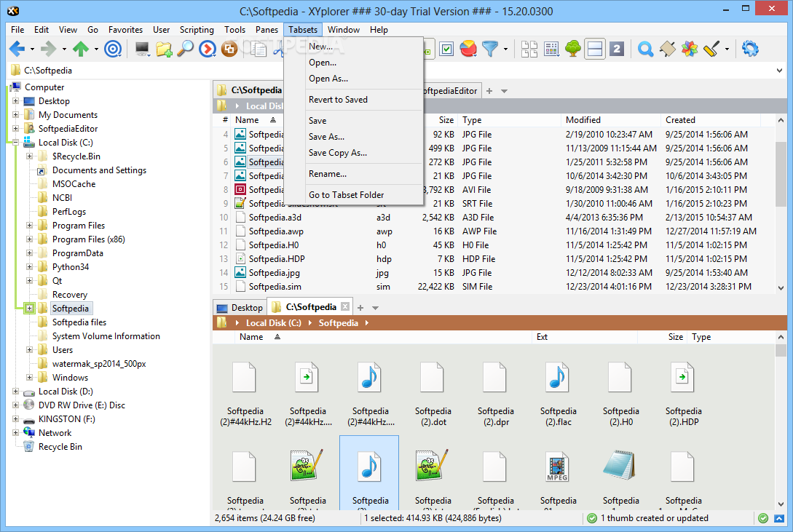This screenshot has width=793, height=532.
Task: Click Local Disk (C:) in bottom breadcrumb
Action: coord(274,323)
